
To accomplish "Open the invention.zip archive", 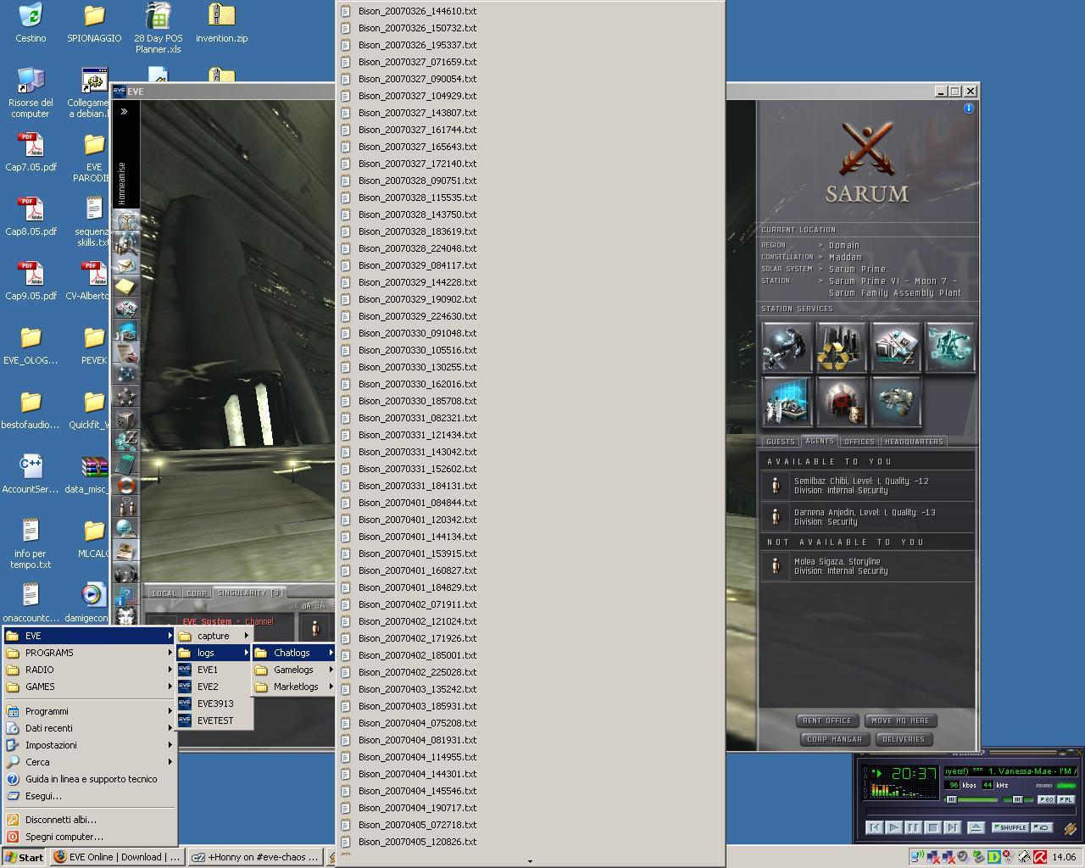I will point(221,23).
